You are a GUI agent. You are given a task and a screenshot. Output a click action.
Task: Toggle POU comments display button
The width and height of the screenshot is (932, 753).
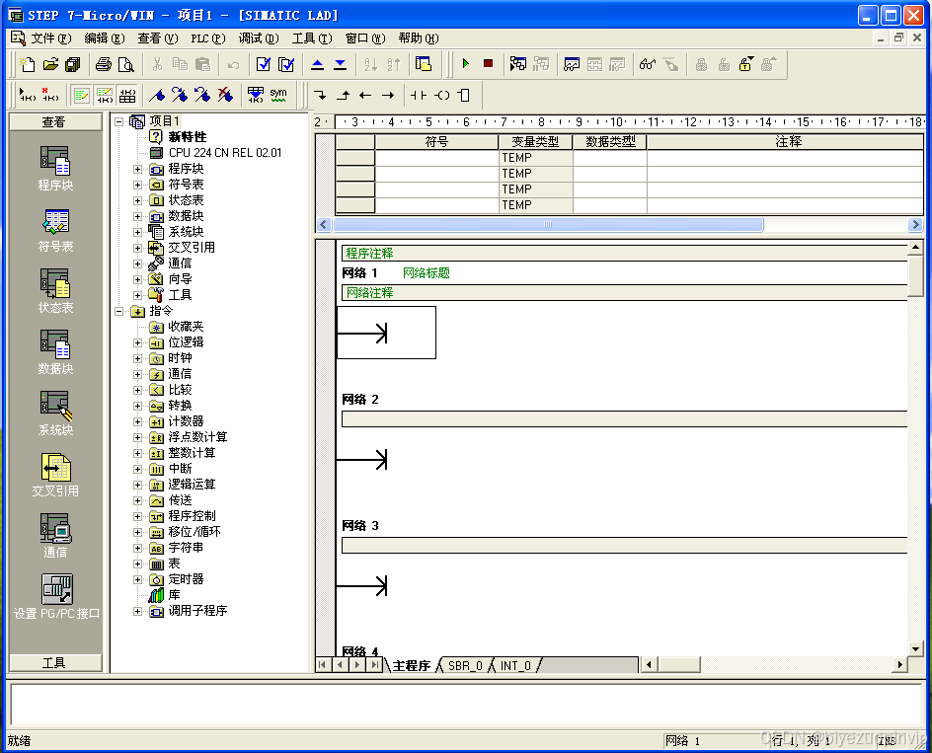coord(81,95)
